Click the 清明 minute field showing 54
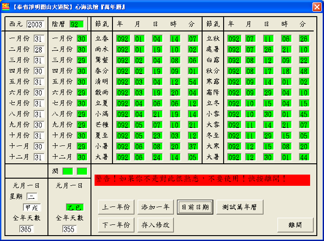324x241 pixels. click(x=193, y=82)
